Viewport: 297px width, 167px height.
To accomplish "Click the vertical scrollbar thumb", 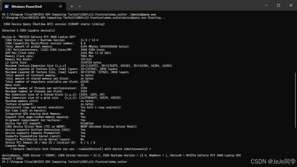I will coord(295,100).
